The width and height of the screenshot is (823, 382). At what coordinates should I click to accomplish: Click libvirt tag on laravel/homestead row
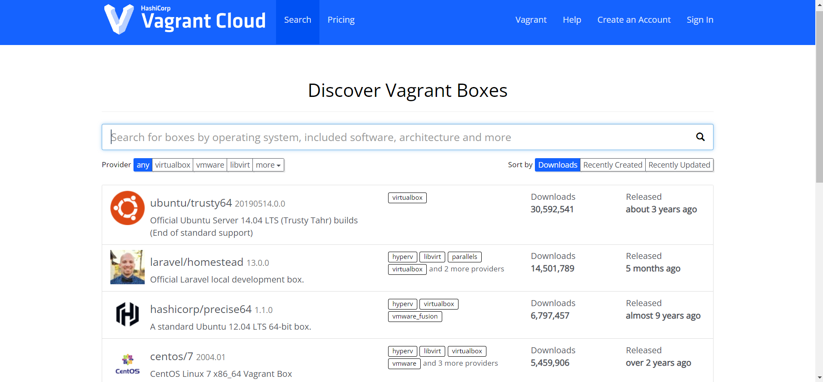(x=432, y=257)
